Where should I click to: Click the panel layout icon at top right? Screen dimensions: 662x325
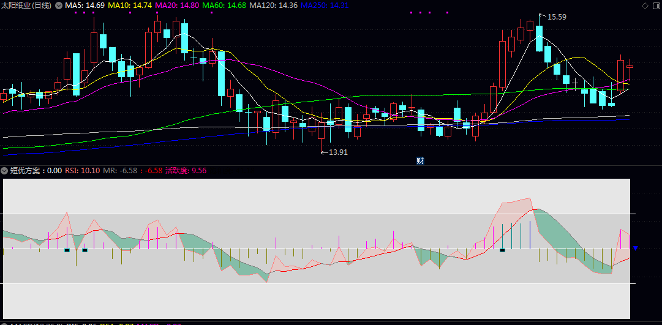(655, 6)
